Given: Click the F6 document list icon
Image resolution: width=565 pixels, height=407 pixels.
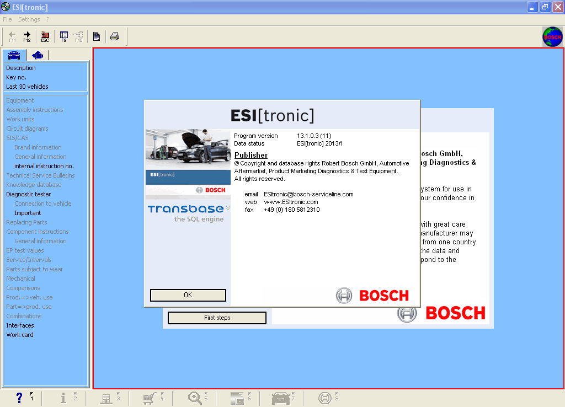Looking at the screenshot, I should tap(237, 398).
